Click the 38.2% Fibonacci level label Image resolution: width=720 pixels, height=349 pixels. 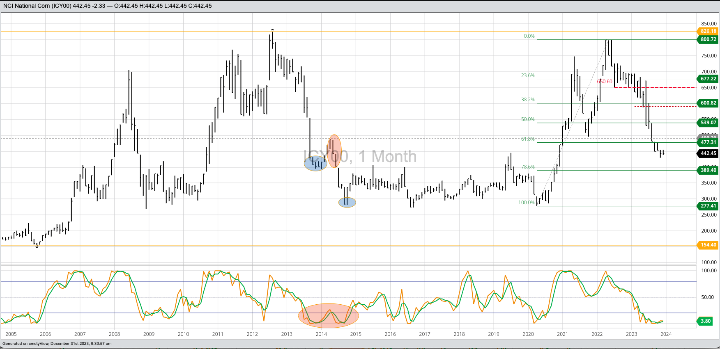(x=528, y=100)
